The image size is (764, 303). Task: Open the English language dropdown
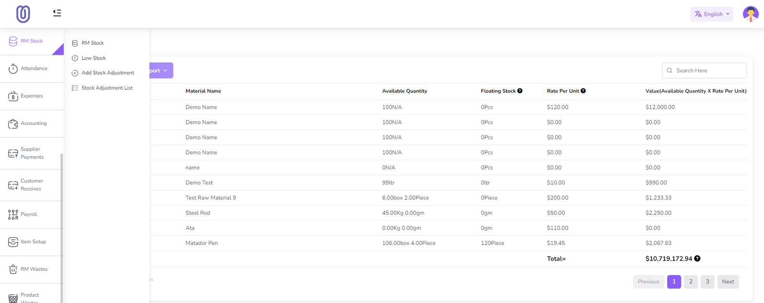pos(711,14)
